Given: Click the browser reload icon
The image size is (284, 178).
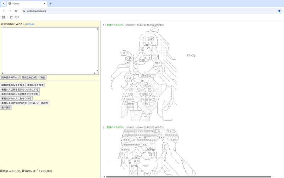Looking at the screenshot, I should pos(16,11).
